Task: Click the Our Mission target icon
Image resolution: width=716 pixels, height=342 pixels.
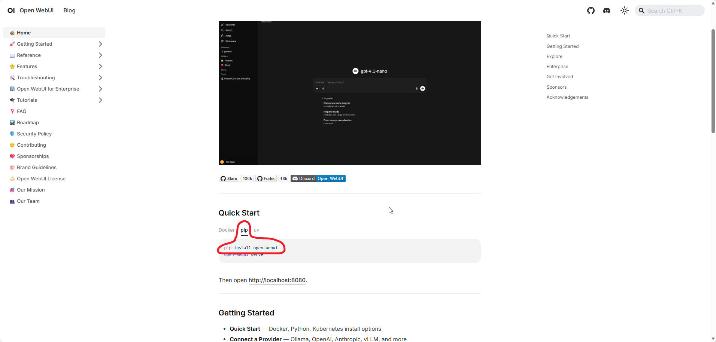Action: (12, 190)
